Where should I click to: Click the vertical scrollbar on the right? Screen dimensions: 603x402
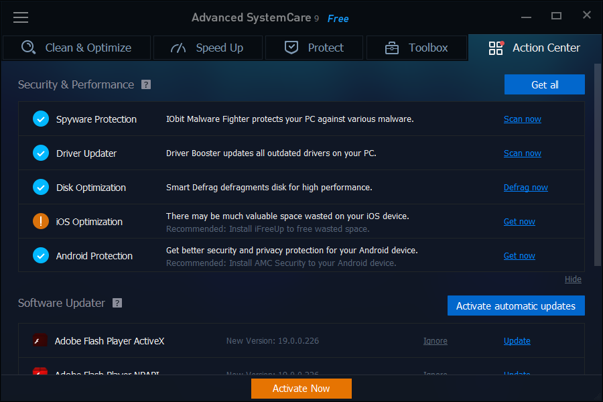click(597, 165)
